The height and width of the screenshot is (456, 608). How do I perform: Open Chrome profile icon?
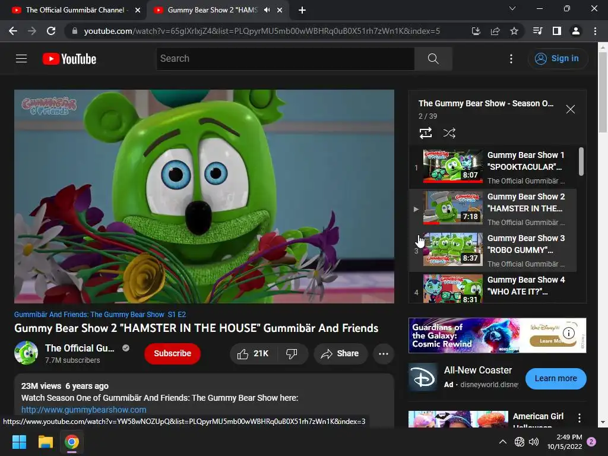(576, 31)
